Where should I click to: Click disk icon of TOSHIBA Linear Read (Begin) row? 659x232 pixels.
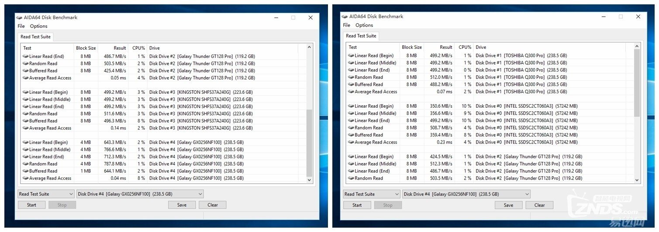[x=351, y=56]
